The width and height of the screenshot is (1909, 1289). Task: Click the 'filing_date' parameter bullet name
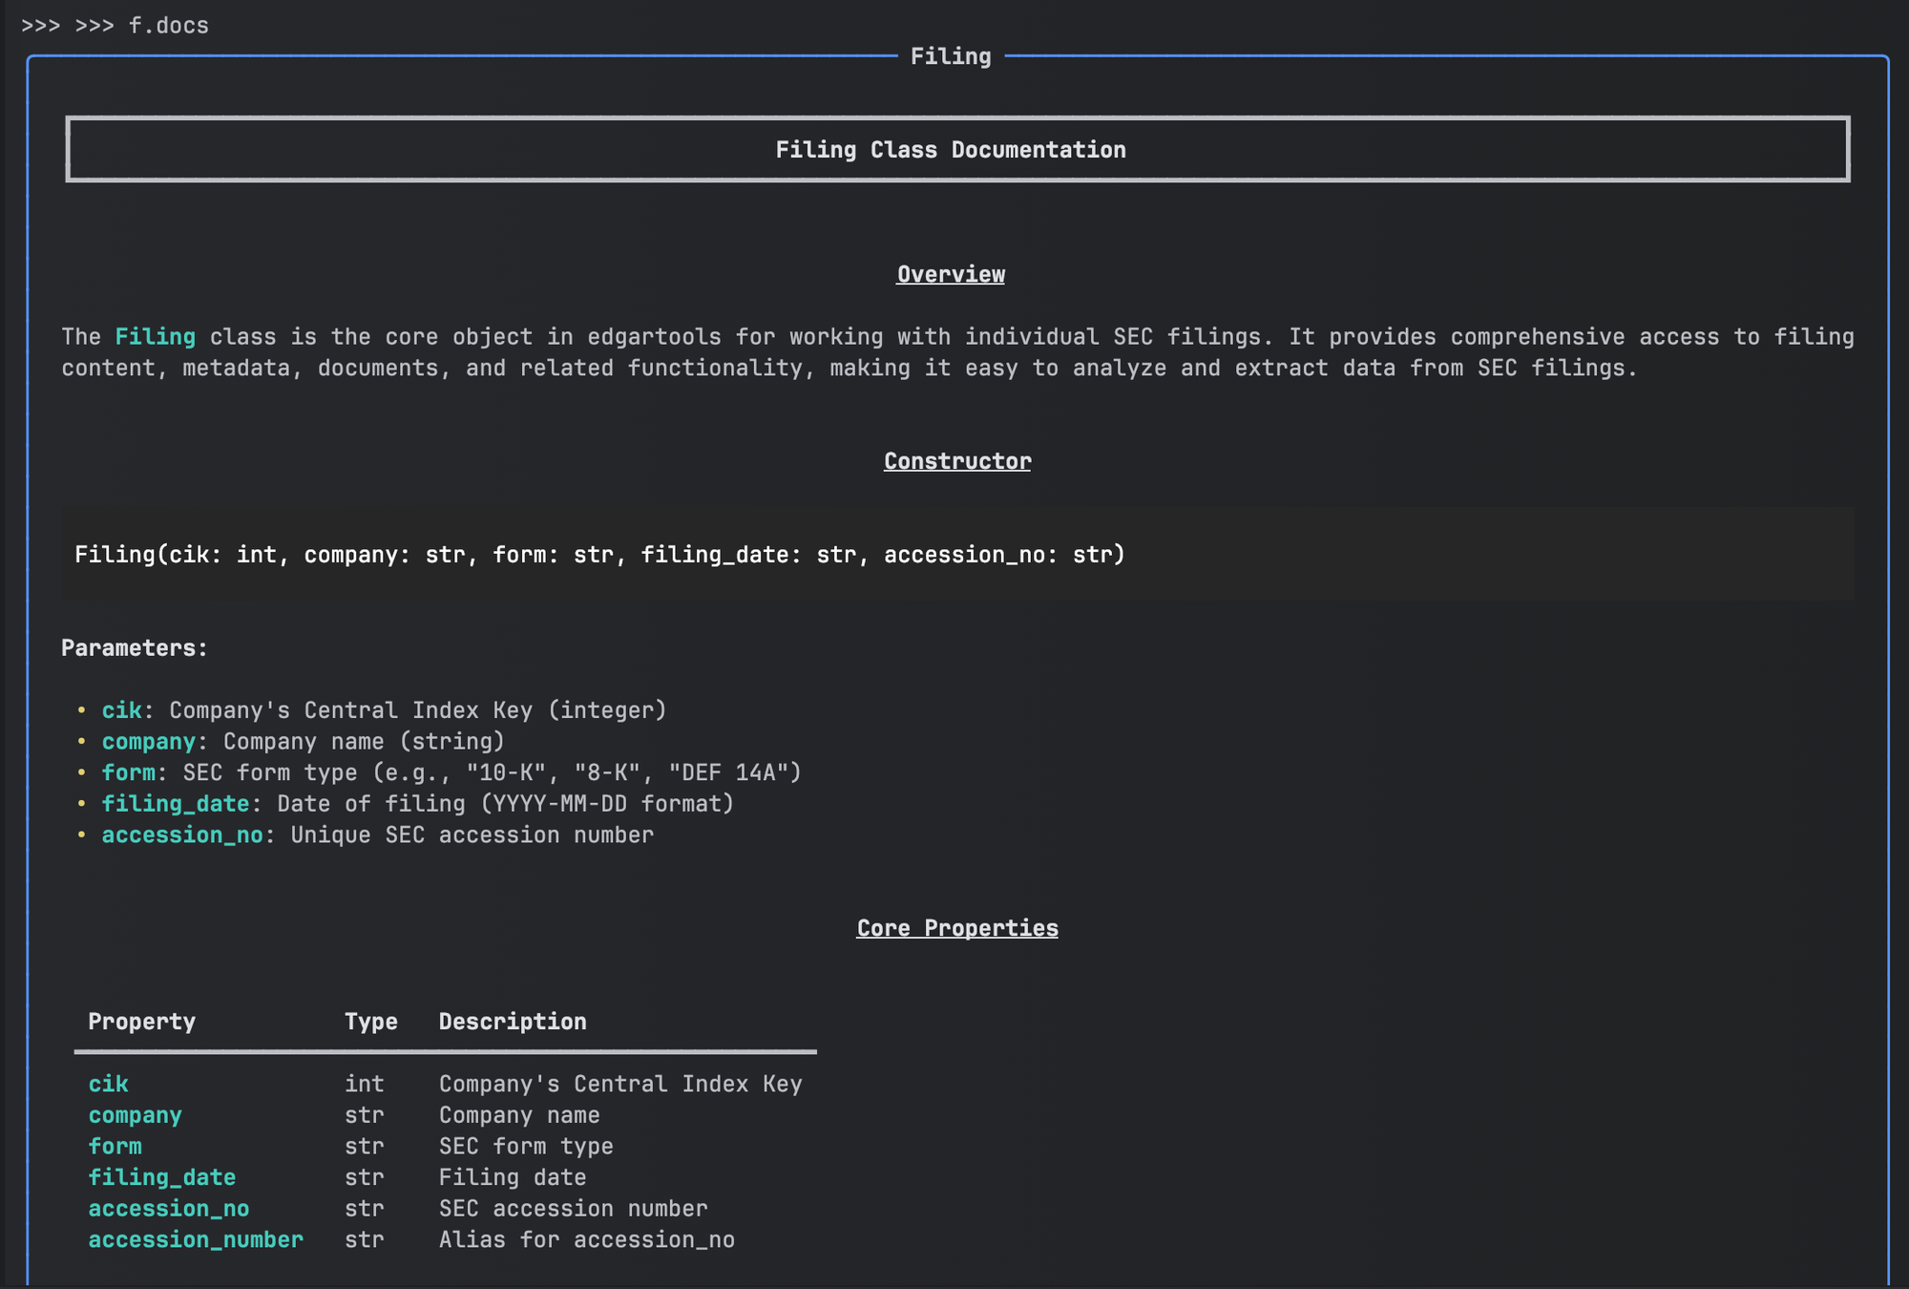(176, 804)
